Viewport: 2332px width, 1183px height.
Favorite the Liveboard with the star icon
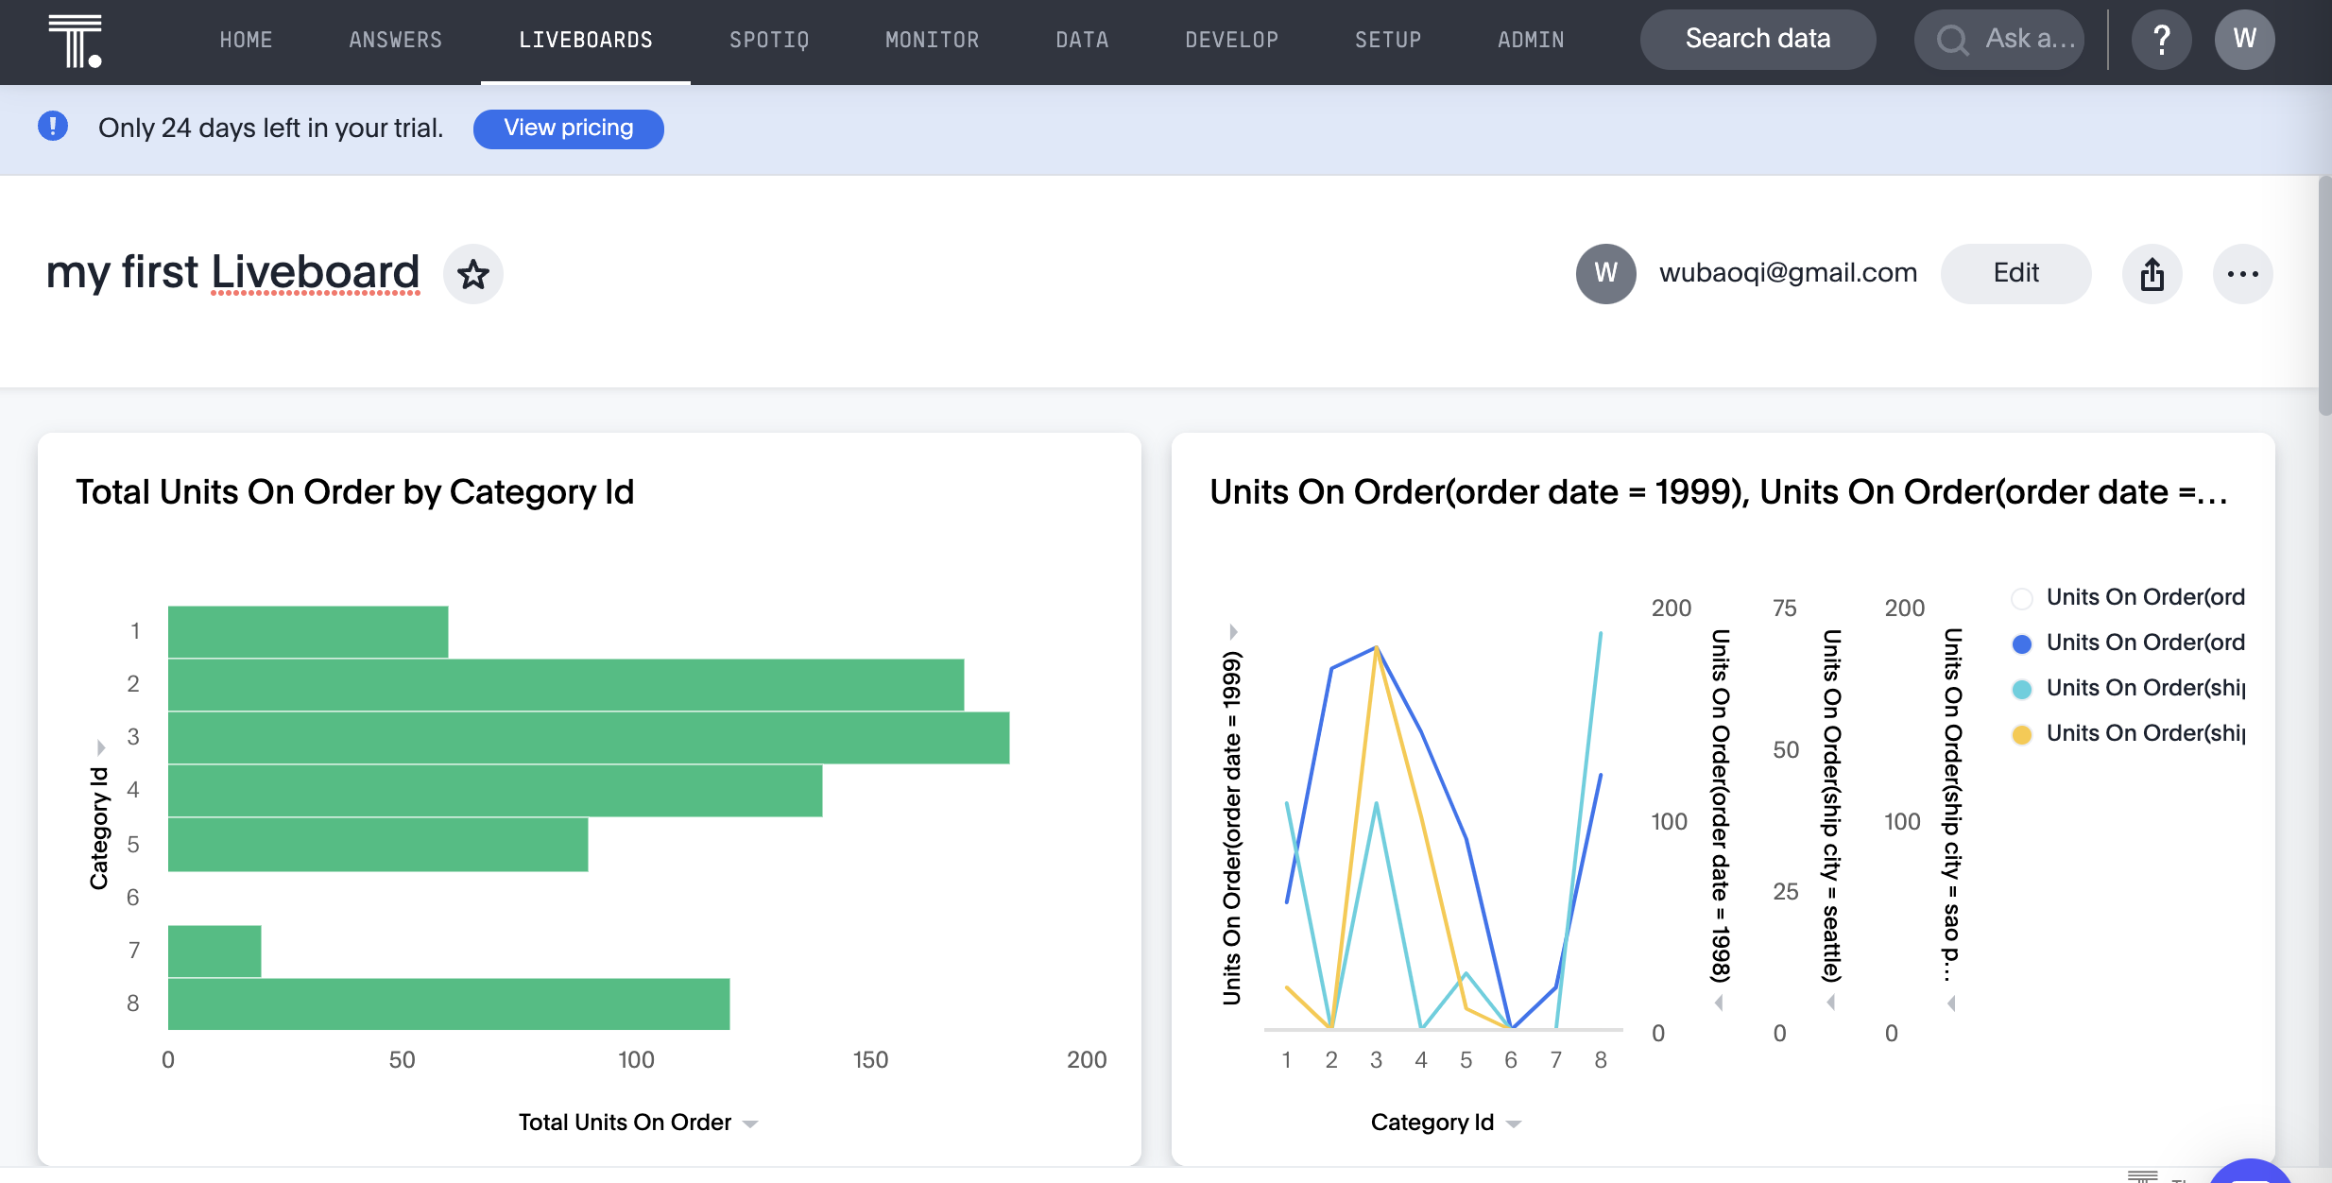(473, 274)
